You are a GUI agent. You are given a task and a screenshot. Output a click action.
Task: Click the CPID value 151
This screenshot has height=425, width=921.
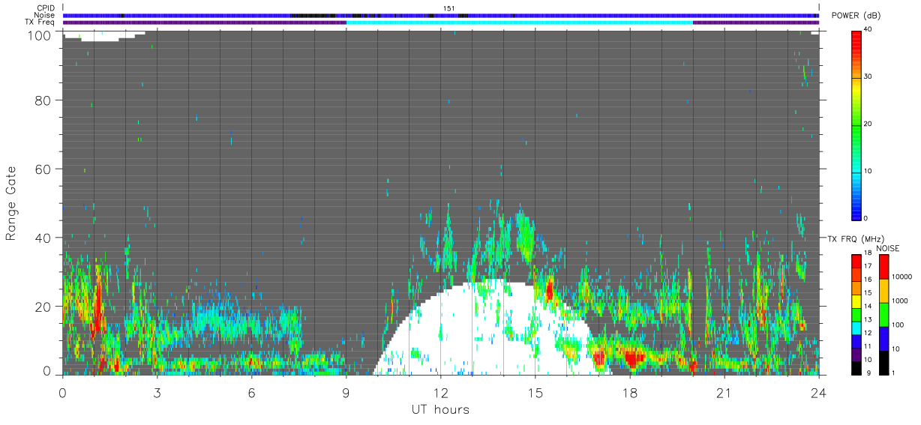point(448,8)
